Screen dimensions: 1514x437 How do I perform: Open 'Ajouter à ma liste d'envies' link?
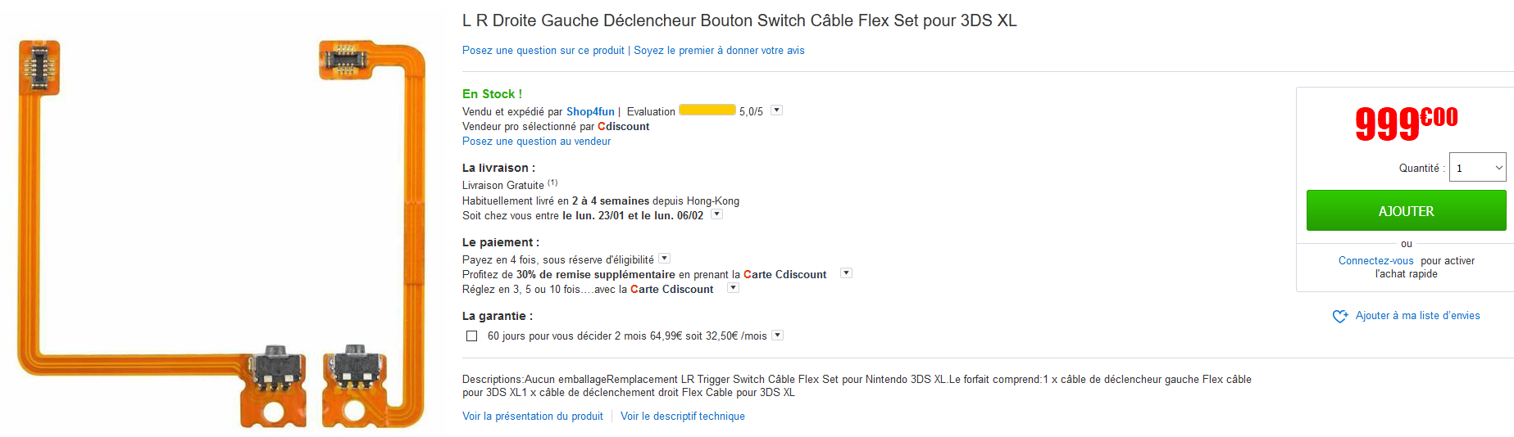[1417, 316]
